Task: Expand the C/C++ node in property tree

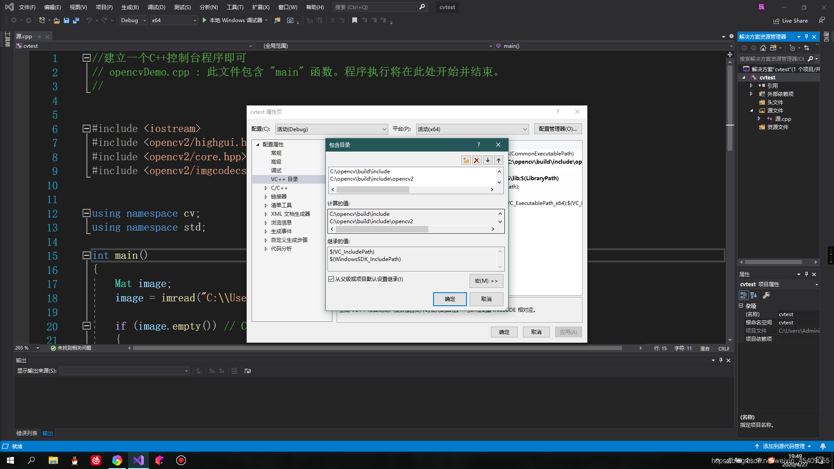Action: (266, 188)
